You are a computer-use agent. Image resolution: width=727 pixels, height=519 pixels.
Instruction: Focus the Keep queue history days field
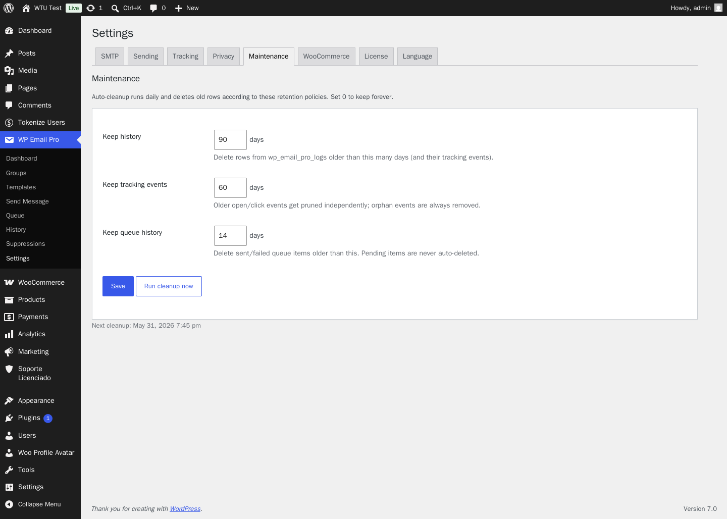[230, 236]
